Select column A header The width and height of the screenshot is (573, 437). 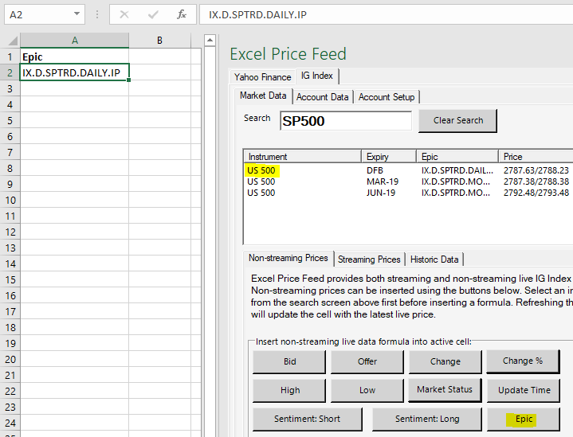(75, 41)
